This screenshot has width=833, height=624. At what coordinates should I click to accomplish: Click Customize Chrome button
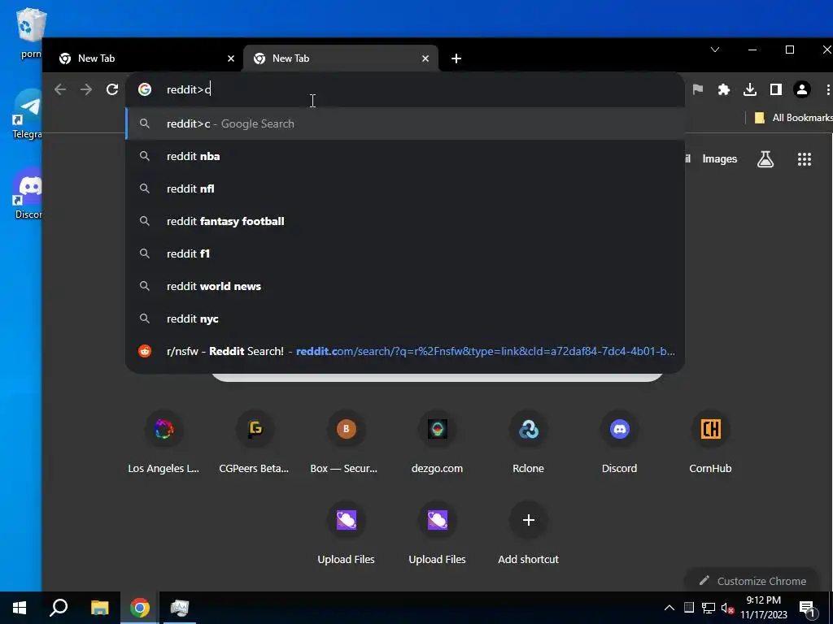[752, 581]
